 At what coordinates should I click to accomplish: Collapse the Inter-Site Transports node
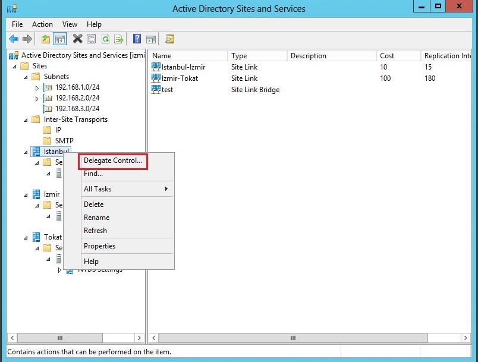[x=26, y=120]
